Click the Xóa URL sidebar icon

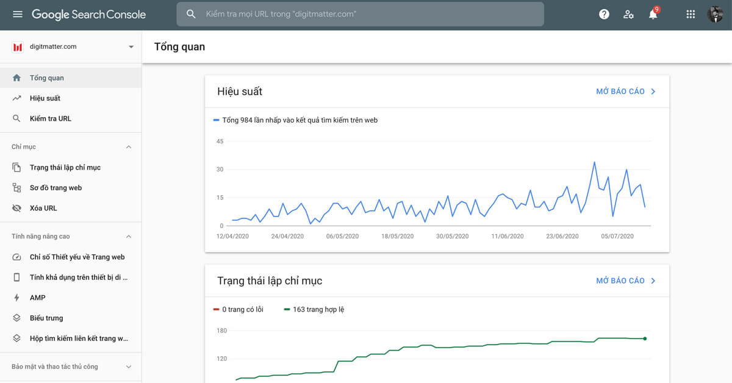point(17,208)
